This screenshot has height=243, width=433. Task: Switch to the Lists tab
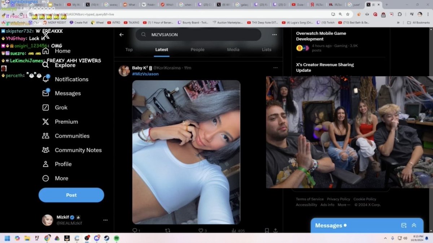pyautogui.click(x=267, y=49)
